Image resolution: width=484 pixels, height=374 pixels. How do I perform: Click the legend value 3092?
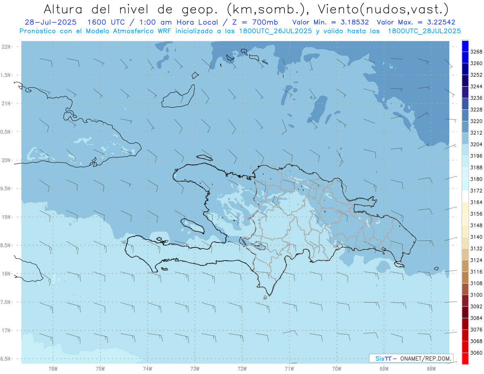pos(476,307)
